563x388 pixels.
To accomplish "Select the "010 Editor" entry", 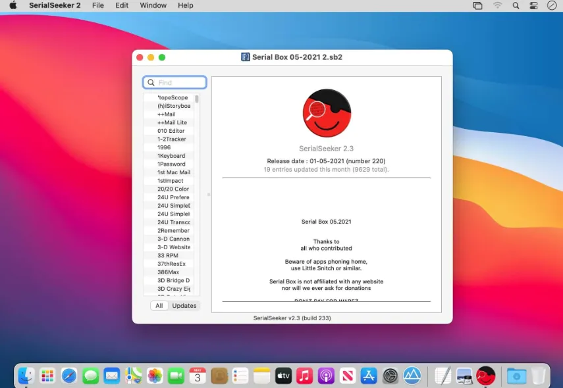I will click(x=169, y=131).
